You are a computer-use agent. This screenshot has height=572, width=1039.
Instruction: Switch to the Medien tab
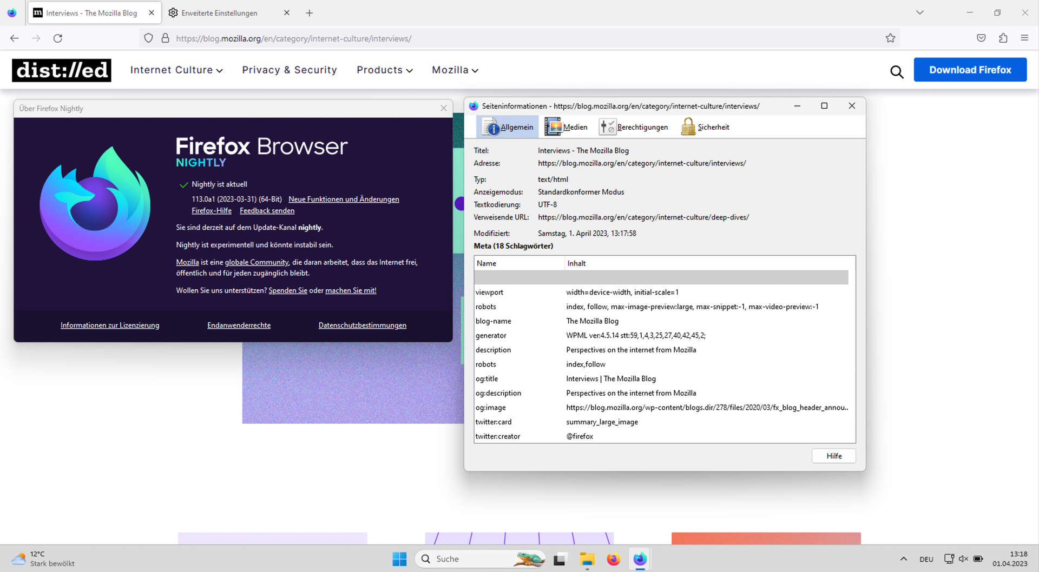566,127
